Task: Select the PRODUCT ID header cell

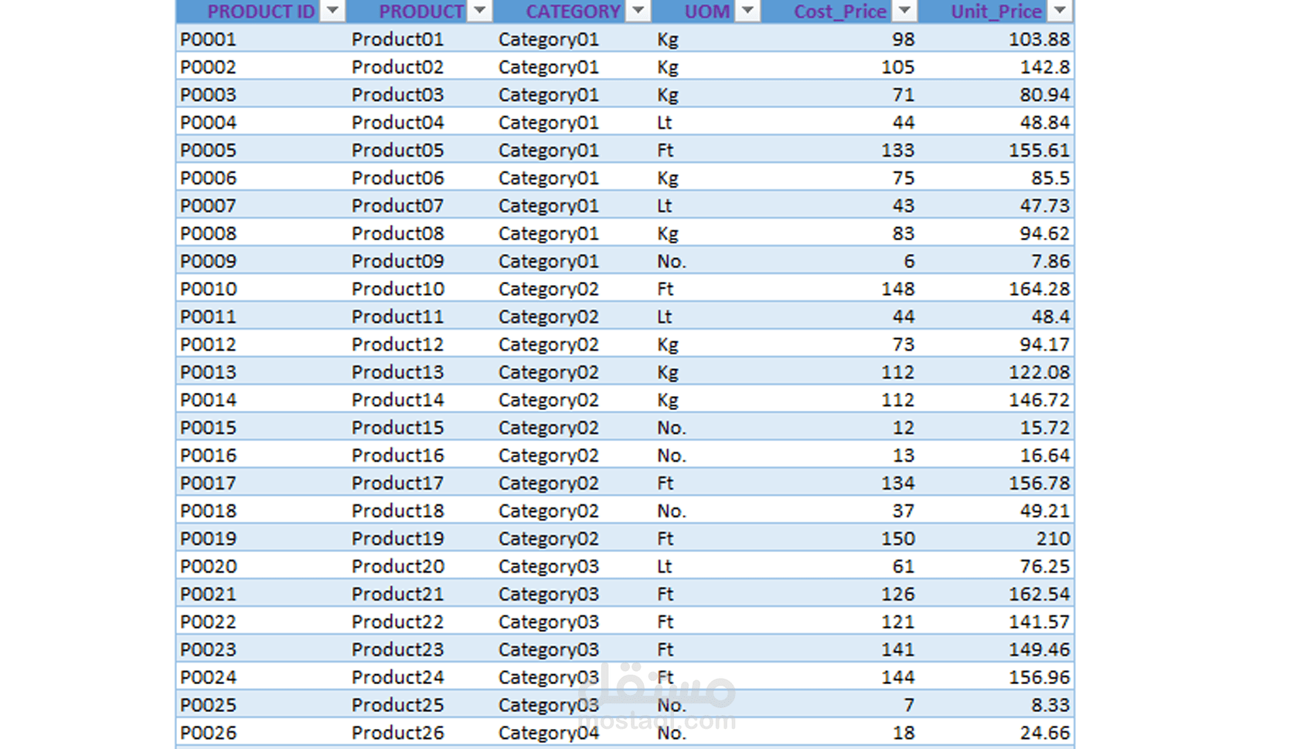Action: [x=261, y=12]
